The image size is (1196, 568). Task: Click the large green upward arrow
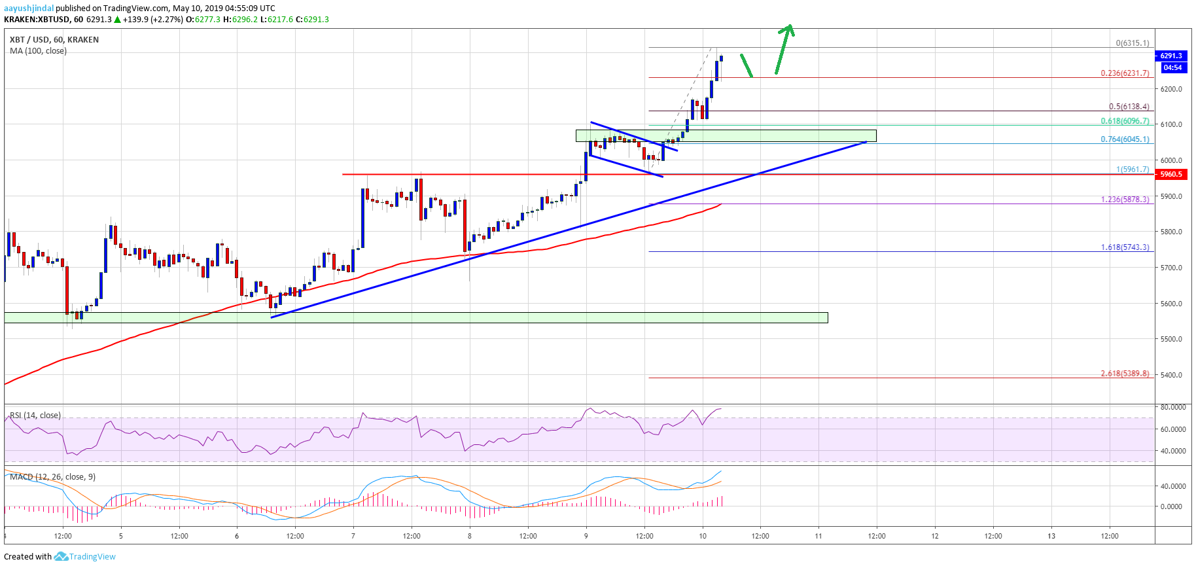[784, 48]
